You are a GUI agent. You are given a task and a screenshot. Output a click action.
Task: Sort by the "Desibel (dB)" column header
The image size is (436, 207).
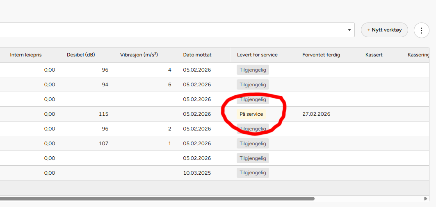(x=81, y=55)
